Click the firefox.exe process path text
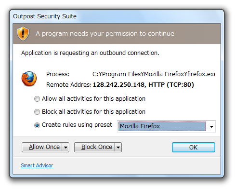 click(x=154, y=74)
